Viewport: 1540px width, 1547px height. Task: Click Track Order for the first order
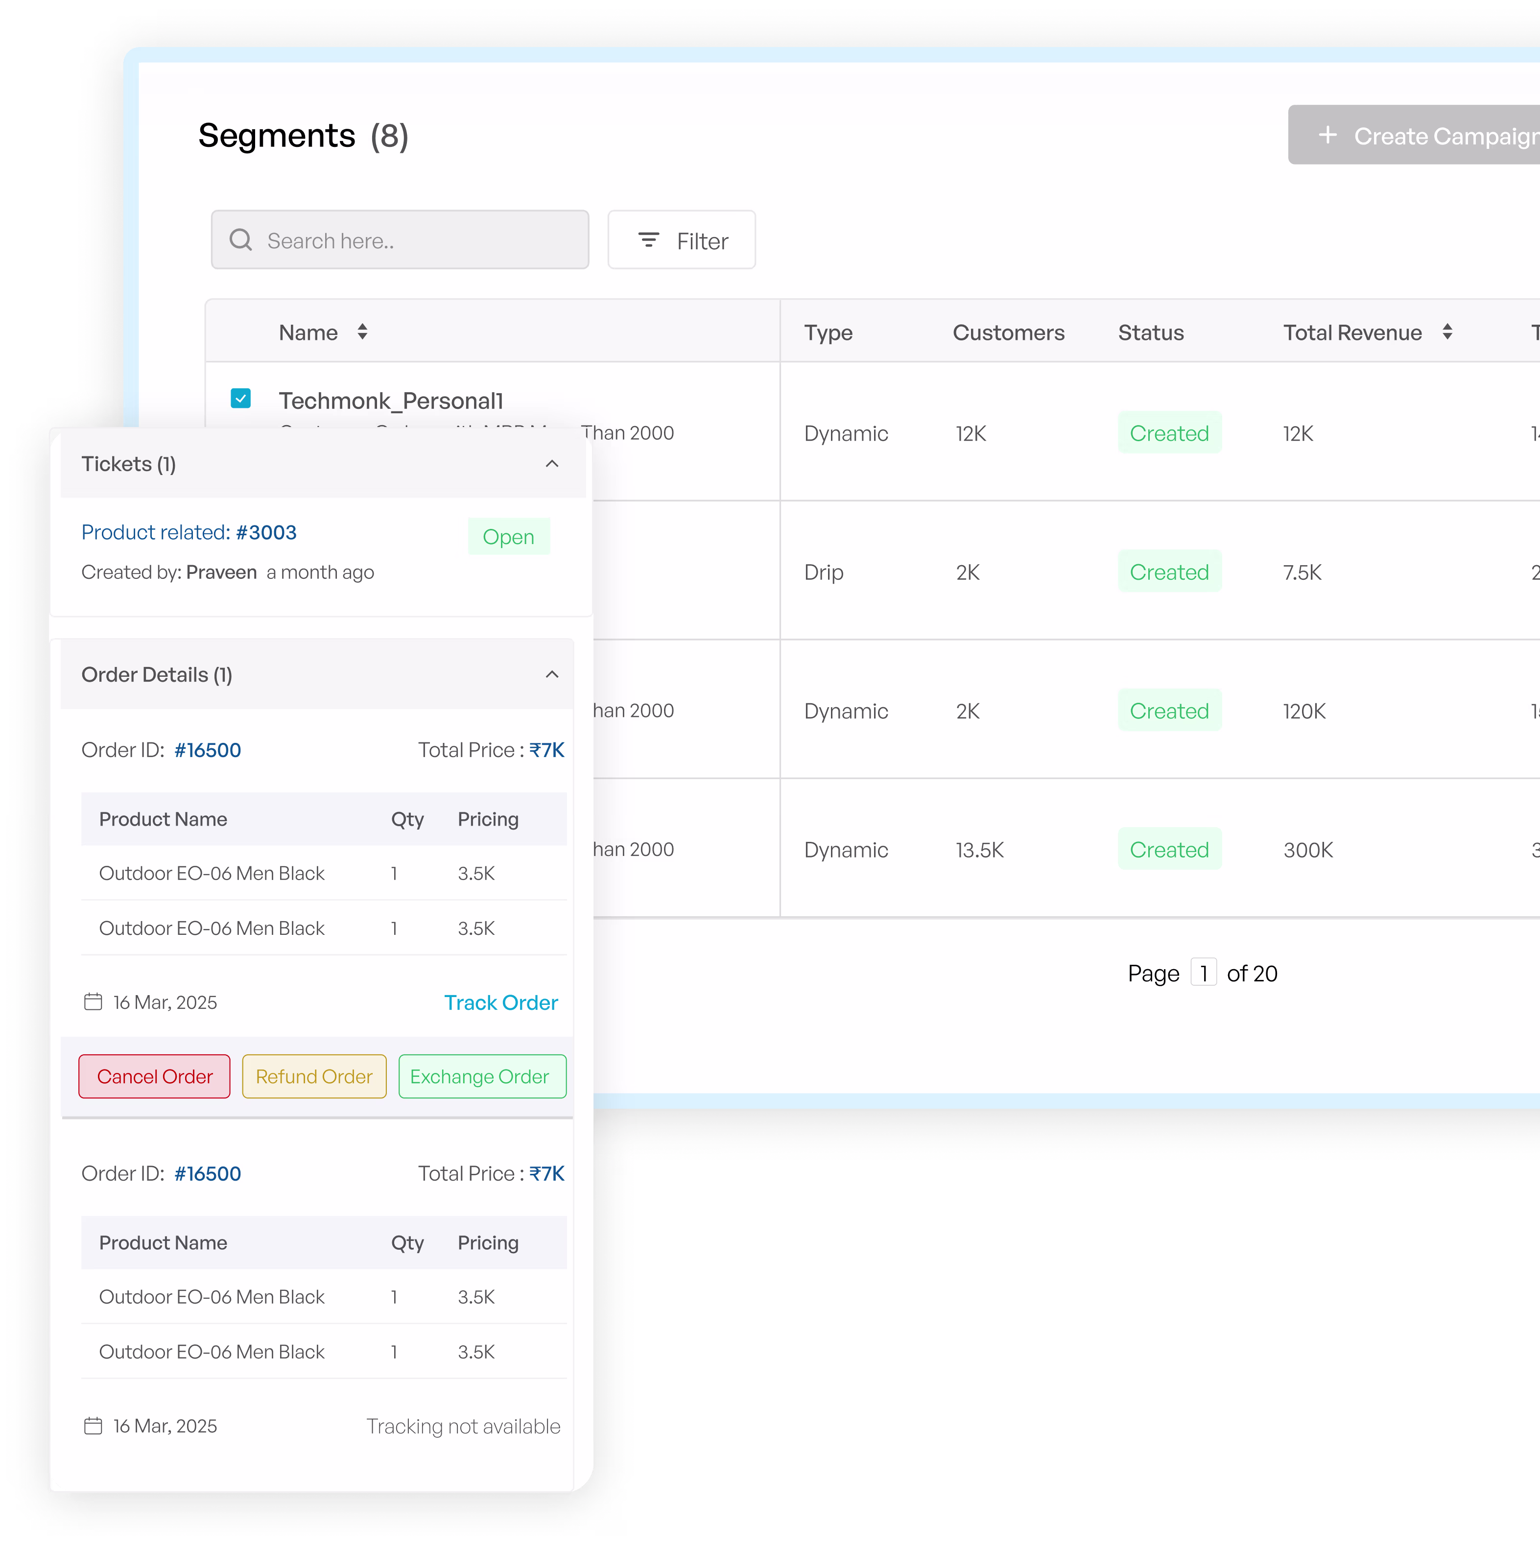pos(500,1002)
